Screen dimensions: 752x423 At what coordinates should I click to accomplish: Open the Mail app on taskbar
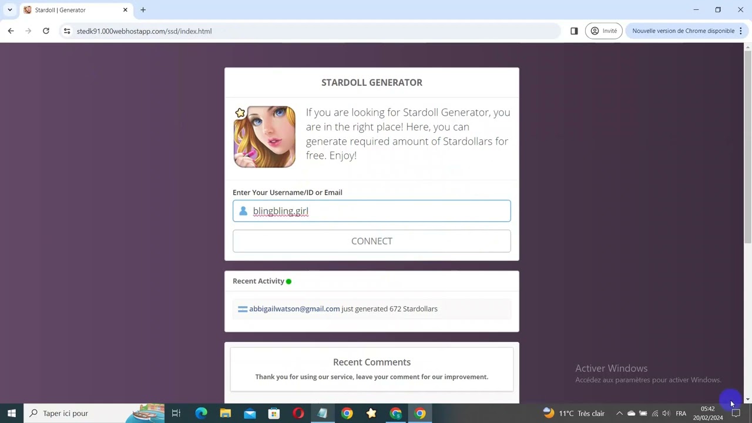(250, 414)
